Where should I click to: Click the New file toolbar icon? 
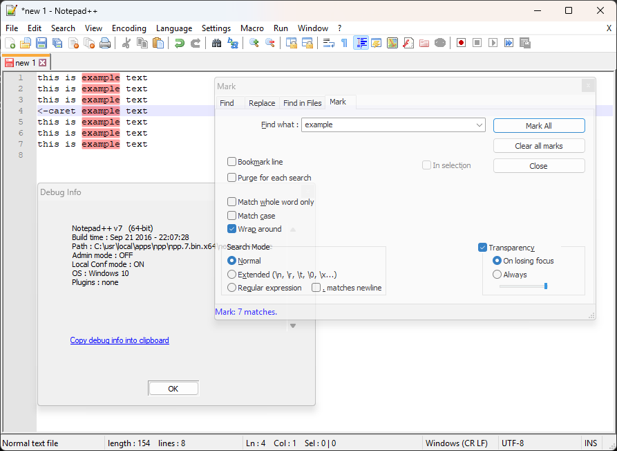click(x=10, y=43)
